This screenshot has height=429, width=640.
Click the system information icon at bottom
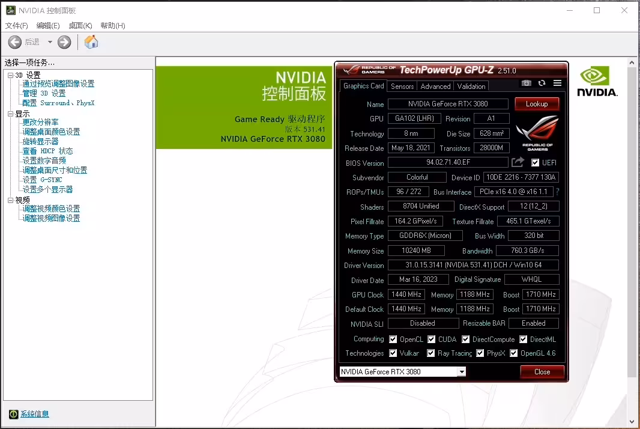tap(13, 415)
